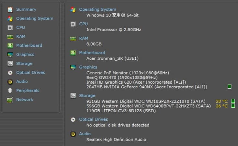Click the CPU chip icon in sidebar
This screenshot has width=238, height=146.
pyautogui.click(x=10, y=28)
